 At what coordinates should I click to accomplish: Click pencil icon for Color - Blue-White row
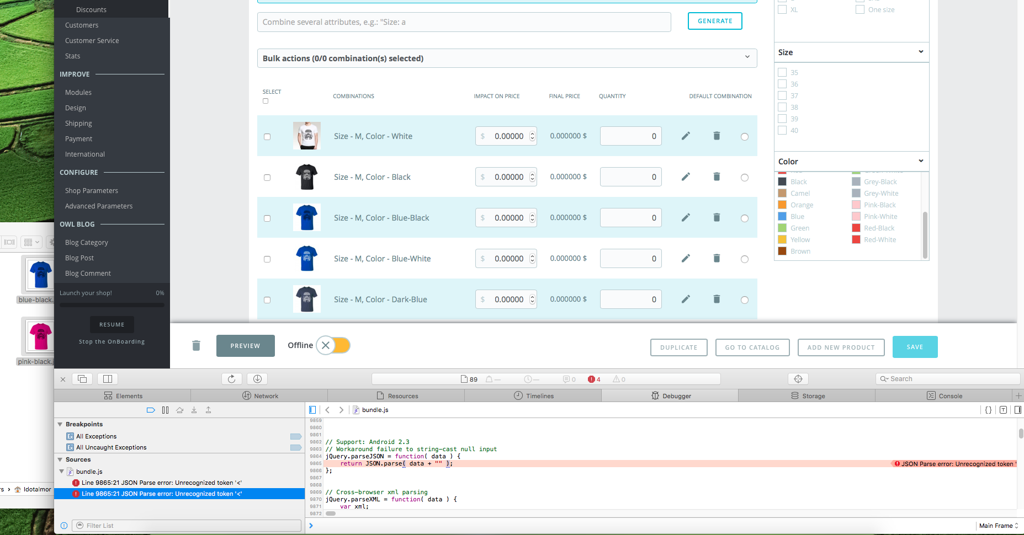tap(686, 258)
